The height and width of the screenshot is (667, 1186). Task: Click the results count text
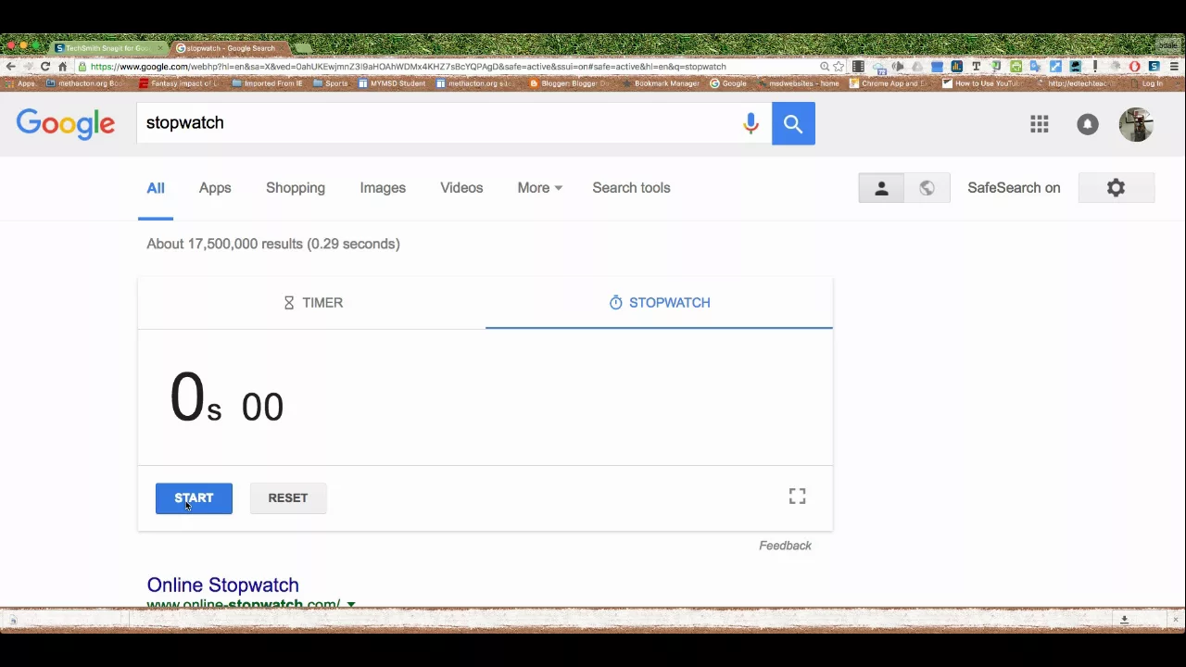(x=273, y=244)
